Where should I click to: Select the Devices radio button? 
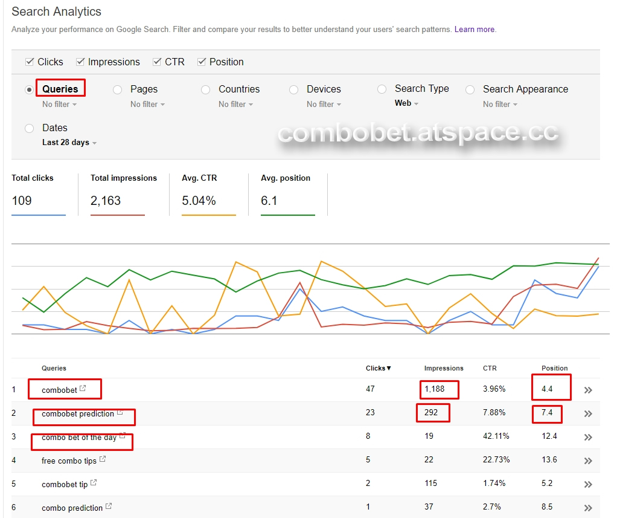[294, 89]
